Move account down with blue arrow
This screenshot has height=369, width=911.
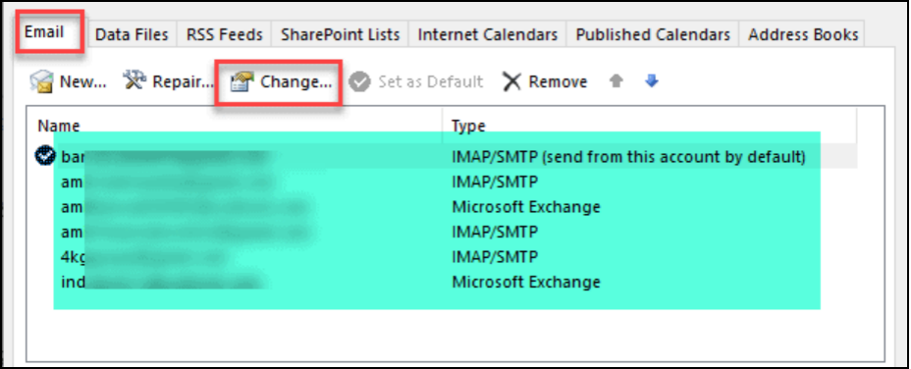click(652, 81)
